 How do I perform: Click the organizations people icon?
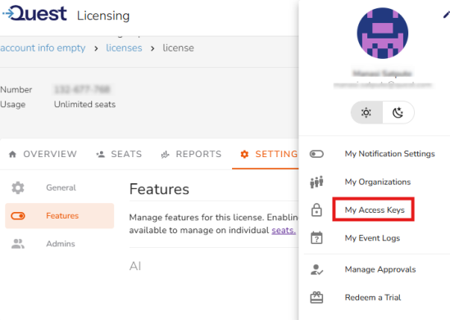tap(316, 182)
